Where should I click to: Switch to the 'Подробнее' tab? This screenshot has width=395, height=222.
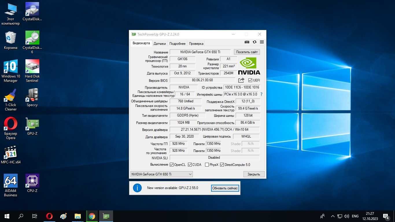(x=177, y=44)
